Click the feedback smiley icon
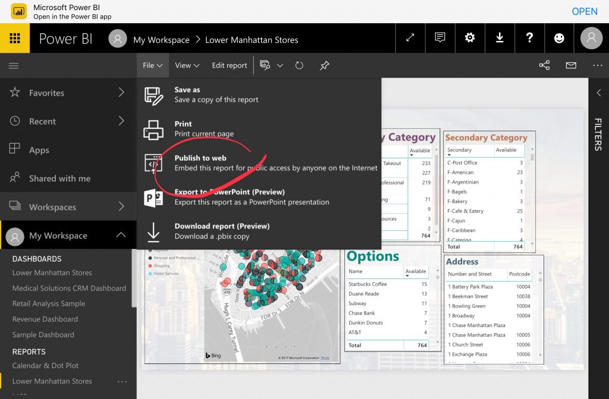 click(x=559, y=38)
